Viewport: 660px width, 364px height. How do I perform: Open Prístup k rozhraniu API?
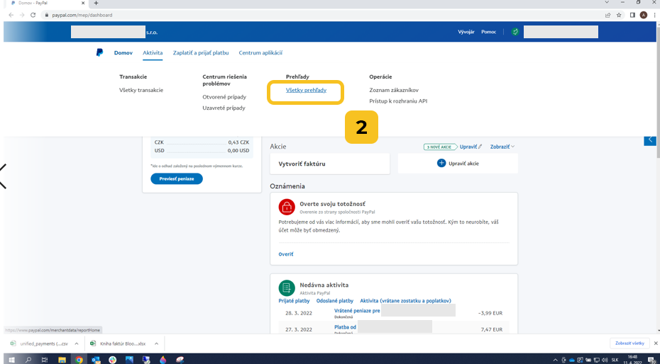click(x=398, y=101)
